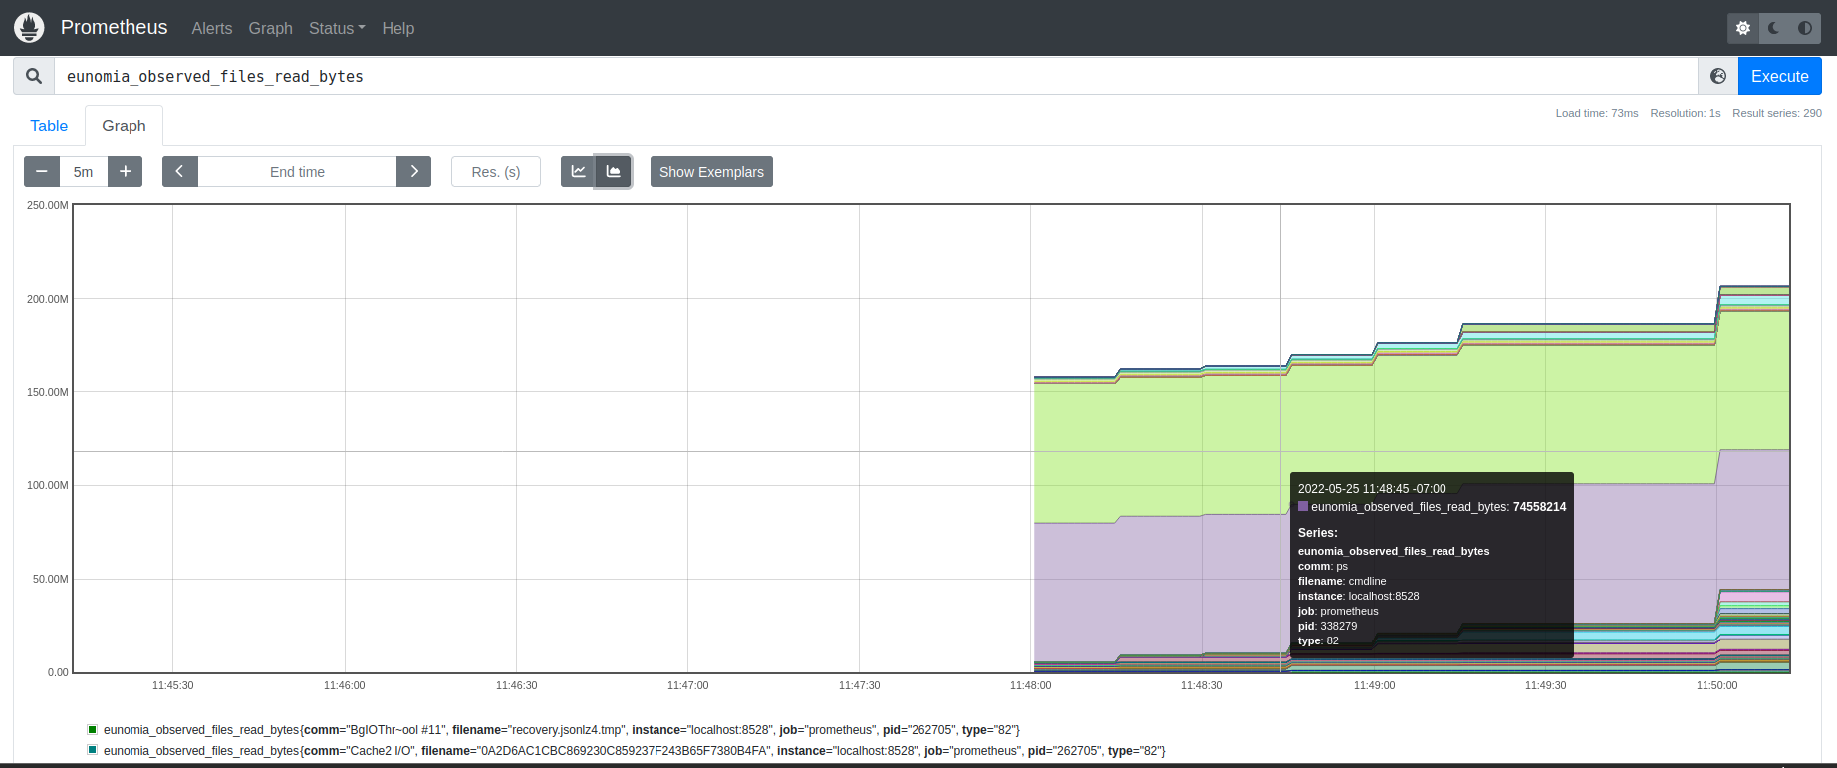Image resolution: width=1837 pixels, height=768 pixels.
Task: Switch to the Table tab
Action: (x=49, y=126)
